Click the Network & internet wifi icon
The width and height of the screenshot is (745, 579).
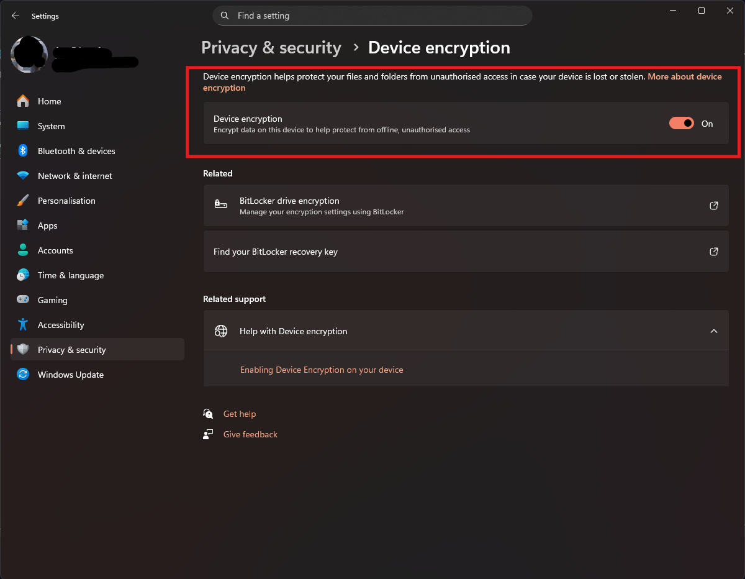click(23, 176)
